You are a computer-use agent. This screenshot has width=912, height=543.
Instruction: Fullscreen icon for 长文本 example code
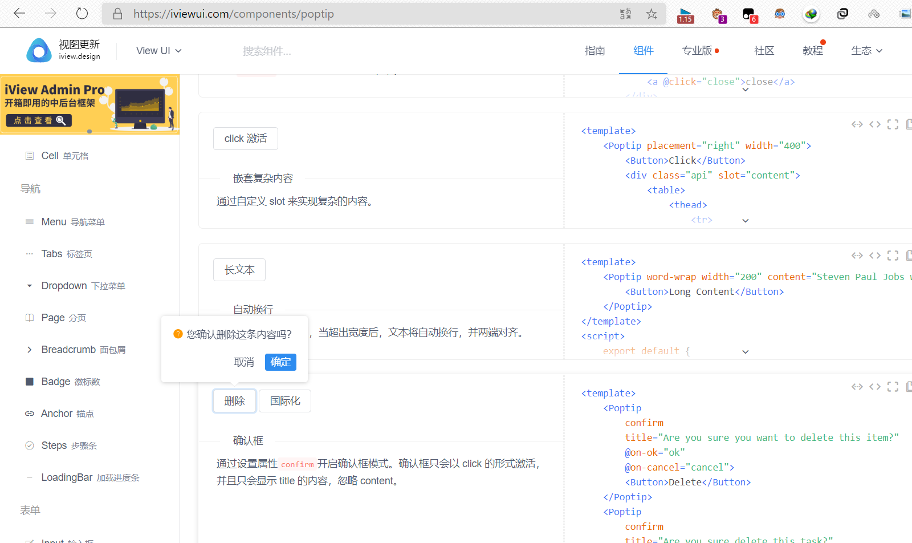(893, 256)
